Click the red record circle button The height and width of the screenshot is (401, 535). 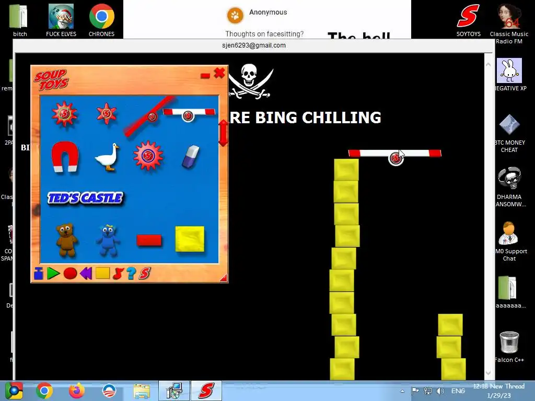click(71, 274)
